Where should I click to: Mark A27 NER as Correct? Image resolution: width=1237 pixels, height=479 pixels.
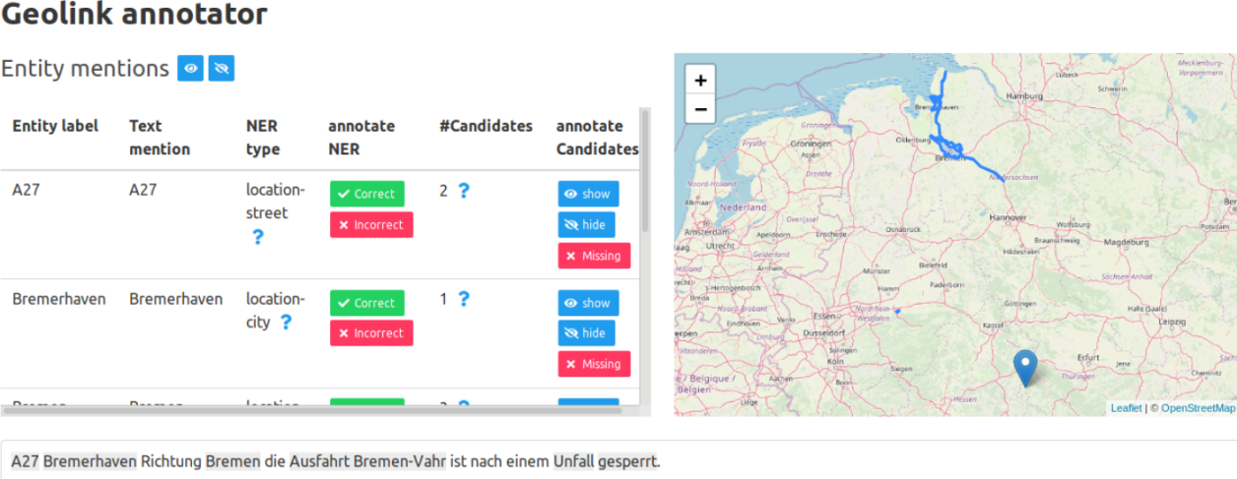366,194
